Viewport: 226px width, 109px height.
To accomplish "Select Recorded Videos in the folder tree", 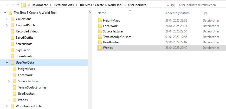I will click(x=27, y=31).
